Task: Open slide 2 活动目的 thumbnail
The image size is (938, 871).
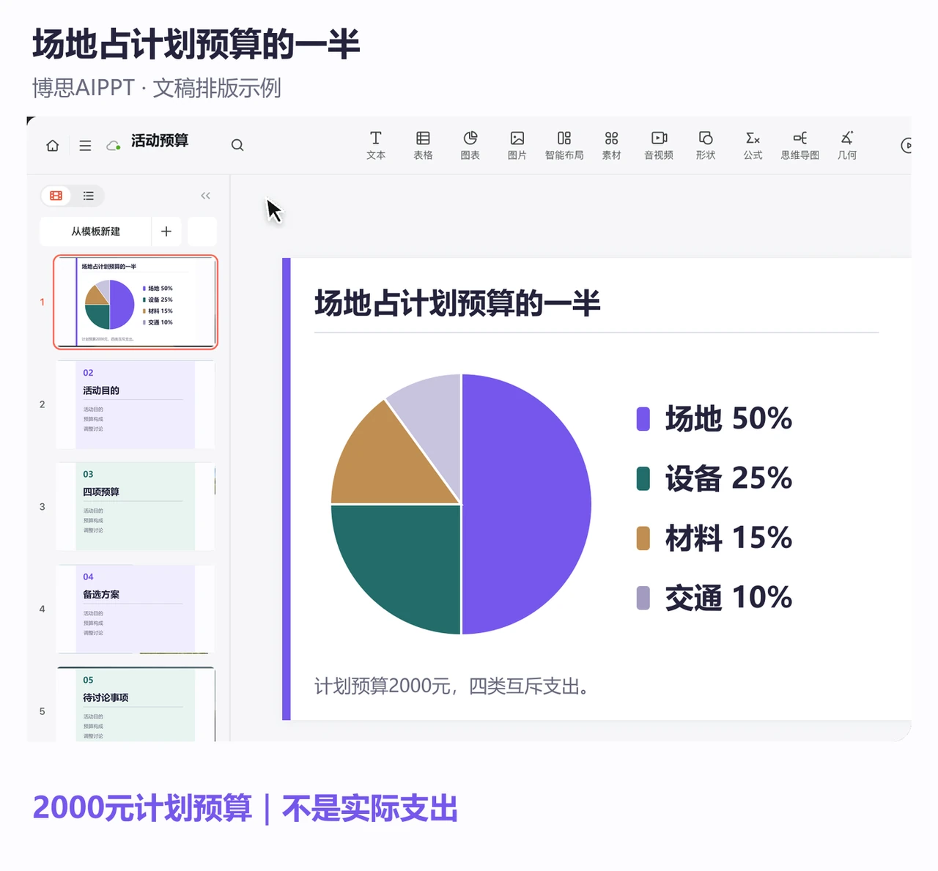Action: (136, 404)
